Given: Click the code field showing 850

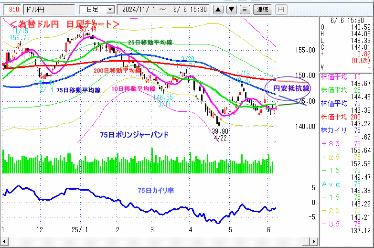Looking at the screenshot, I should tap(13, 10).
